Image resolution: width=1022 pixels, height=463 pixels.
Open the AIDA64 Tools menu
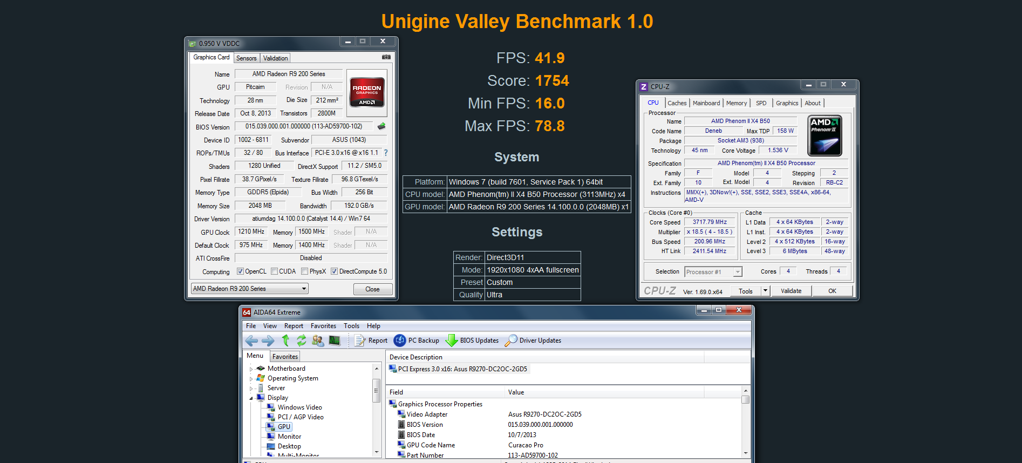pyautogui.click(x=351, y=326)
